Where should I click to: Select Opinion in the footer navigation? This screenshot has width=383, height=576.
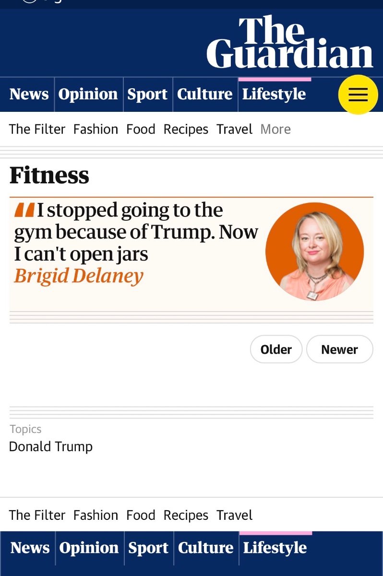89,548
